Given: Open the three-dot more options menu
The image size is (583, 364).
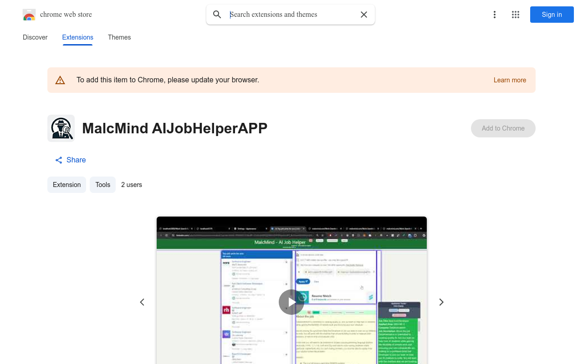Looking at the screenshot, I should pyautogui.click(x=494, y=15).
